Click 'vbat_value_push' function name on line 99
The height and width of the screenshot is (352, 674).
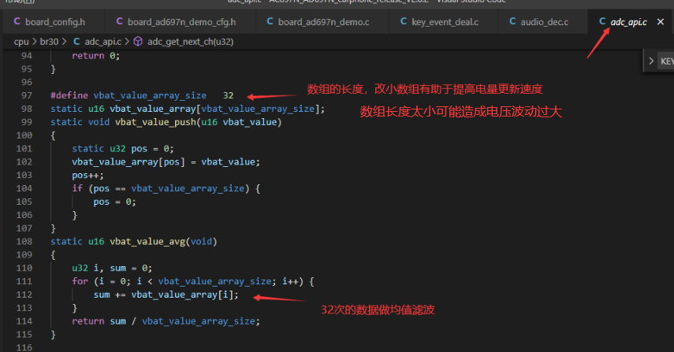click(155, 122)
